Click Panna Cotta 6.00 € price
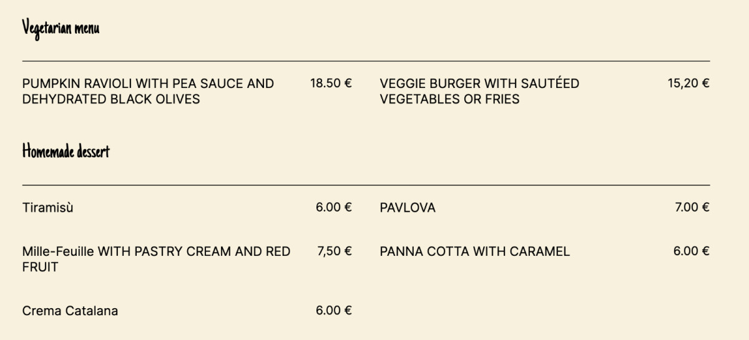Viewport: 749px width, 340px height. coord(691,251)
